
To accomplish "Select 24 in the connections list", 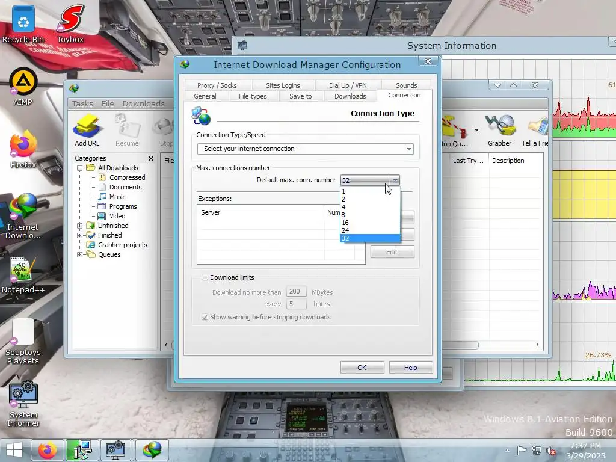I will coord(370,230).
